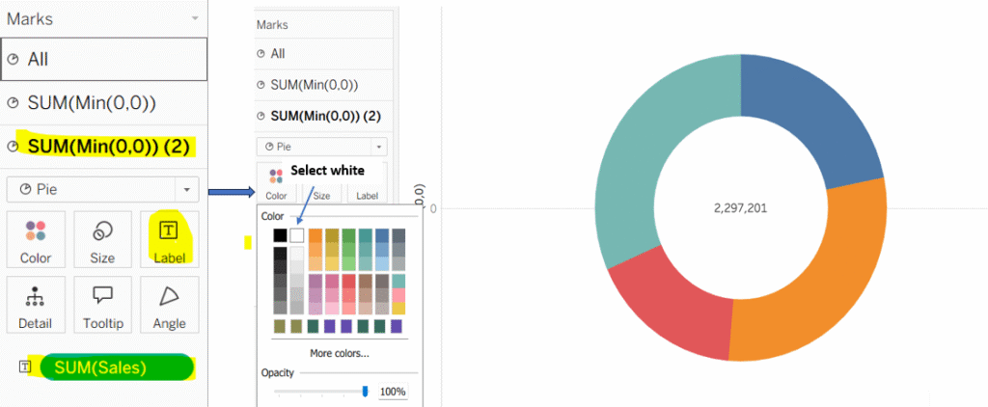Open the highlighted Label mark button
This screenshot has height=407, width=988.
(169, 240)
